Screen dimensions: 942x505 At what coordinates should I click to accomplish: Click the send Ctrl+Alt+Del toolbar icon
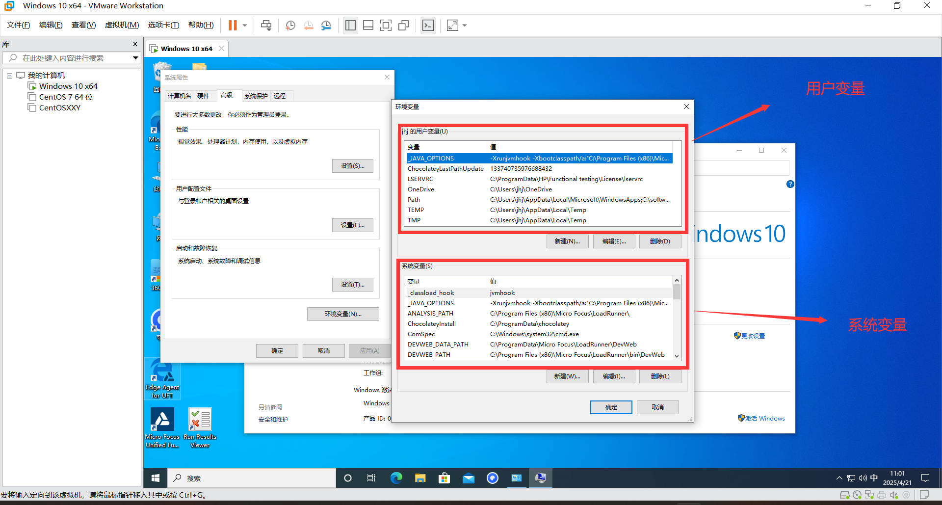pyautogui.click(x=266, y=25)
